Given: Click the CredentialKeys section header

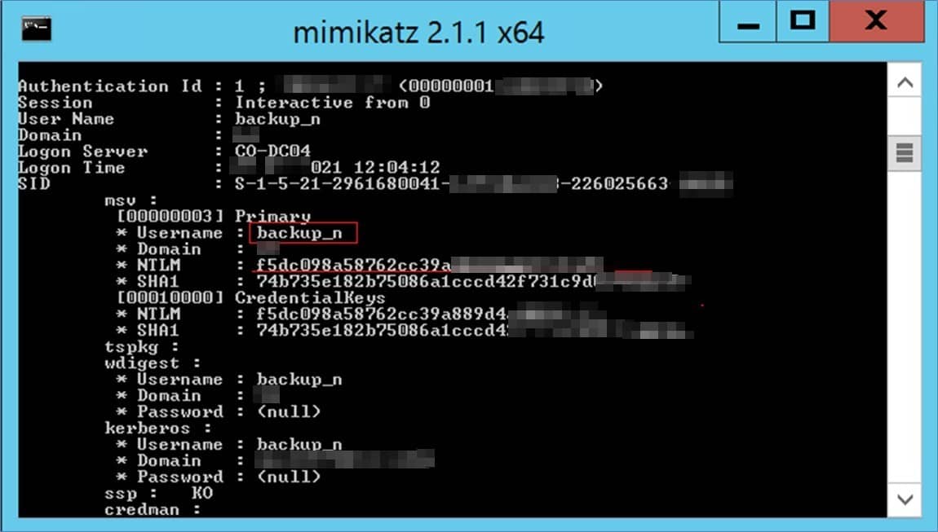Looking at the screenshot, I should point(310,297).
